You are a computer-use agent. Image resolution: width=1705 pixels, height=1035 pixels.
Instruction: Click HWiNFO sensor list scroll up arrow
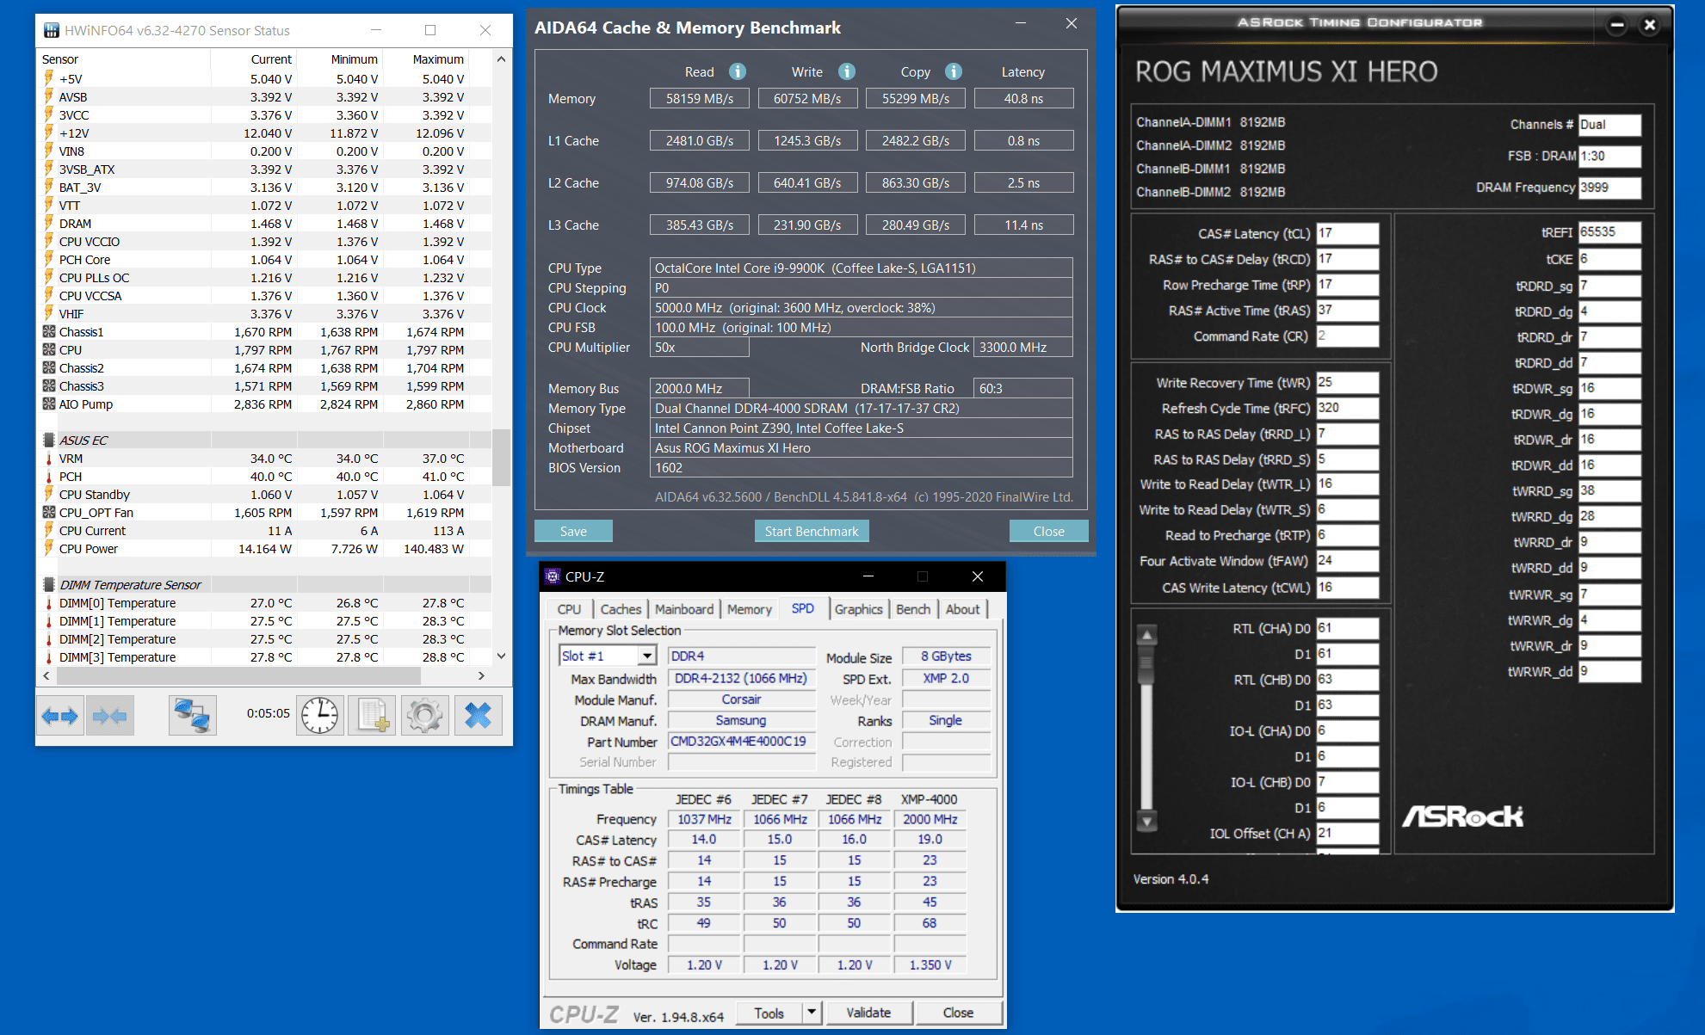(x=501, y=59)
